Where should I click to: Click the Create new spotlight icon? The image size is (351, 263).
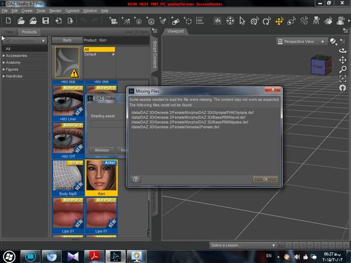[126, 21]
